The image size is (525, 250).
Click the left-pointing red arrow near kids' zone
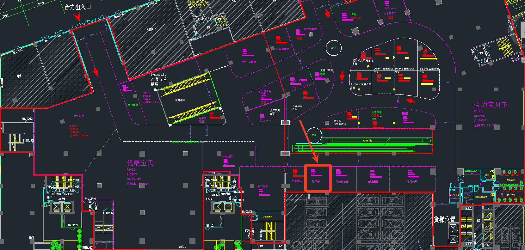pos(411,101)
